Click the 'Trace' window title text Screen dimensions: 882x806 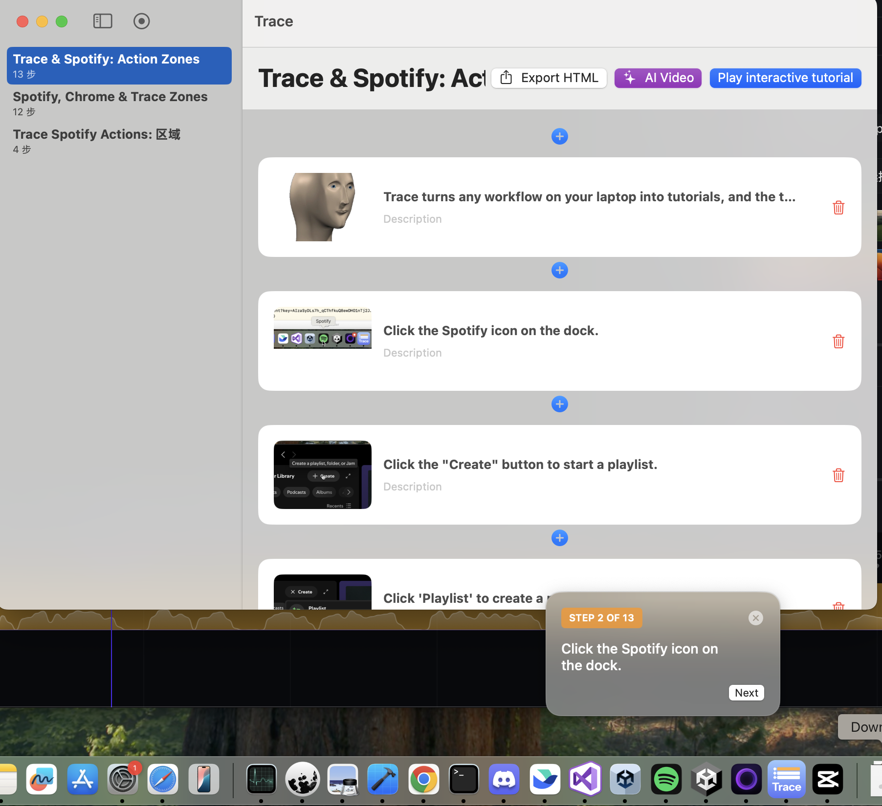tap(274, 21)
